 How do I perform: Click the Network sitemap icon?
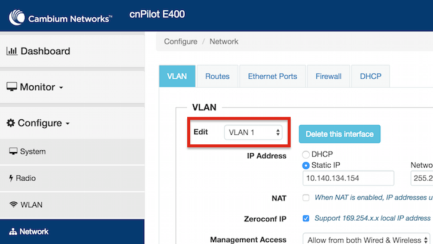tap(13, 231)
